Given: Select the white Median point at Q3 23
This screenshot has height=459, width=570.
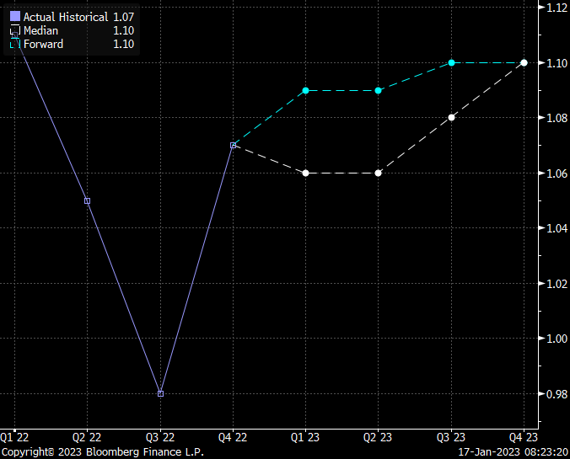Looking at the screenshot, I should [x=452, y=117].
